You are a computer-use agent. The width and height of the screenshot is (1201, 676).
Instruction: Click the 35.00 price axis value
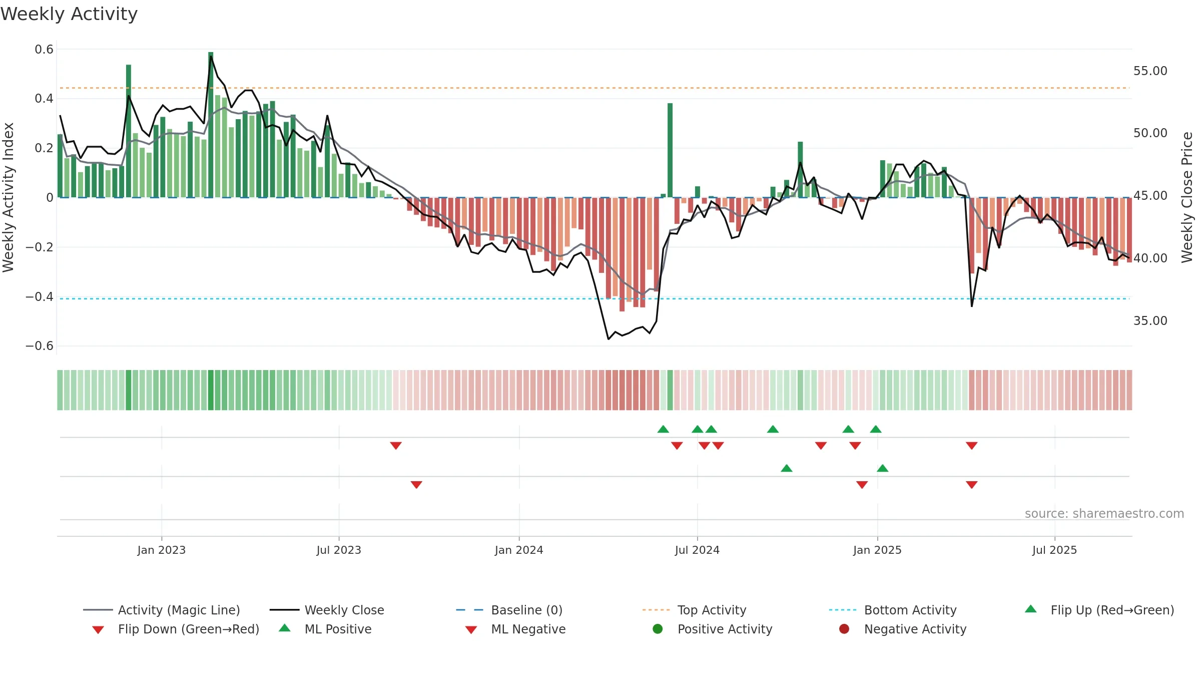pos(1150,321)
